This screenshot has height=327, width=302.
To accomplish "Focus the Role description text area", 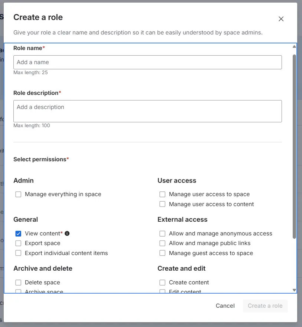I will click(x=147, y=111).
